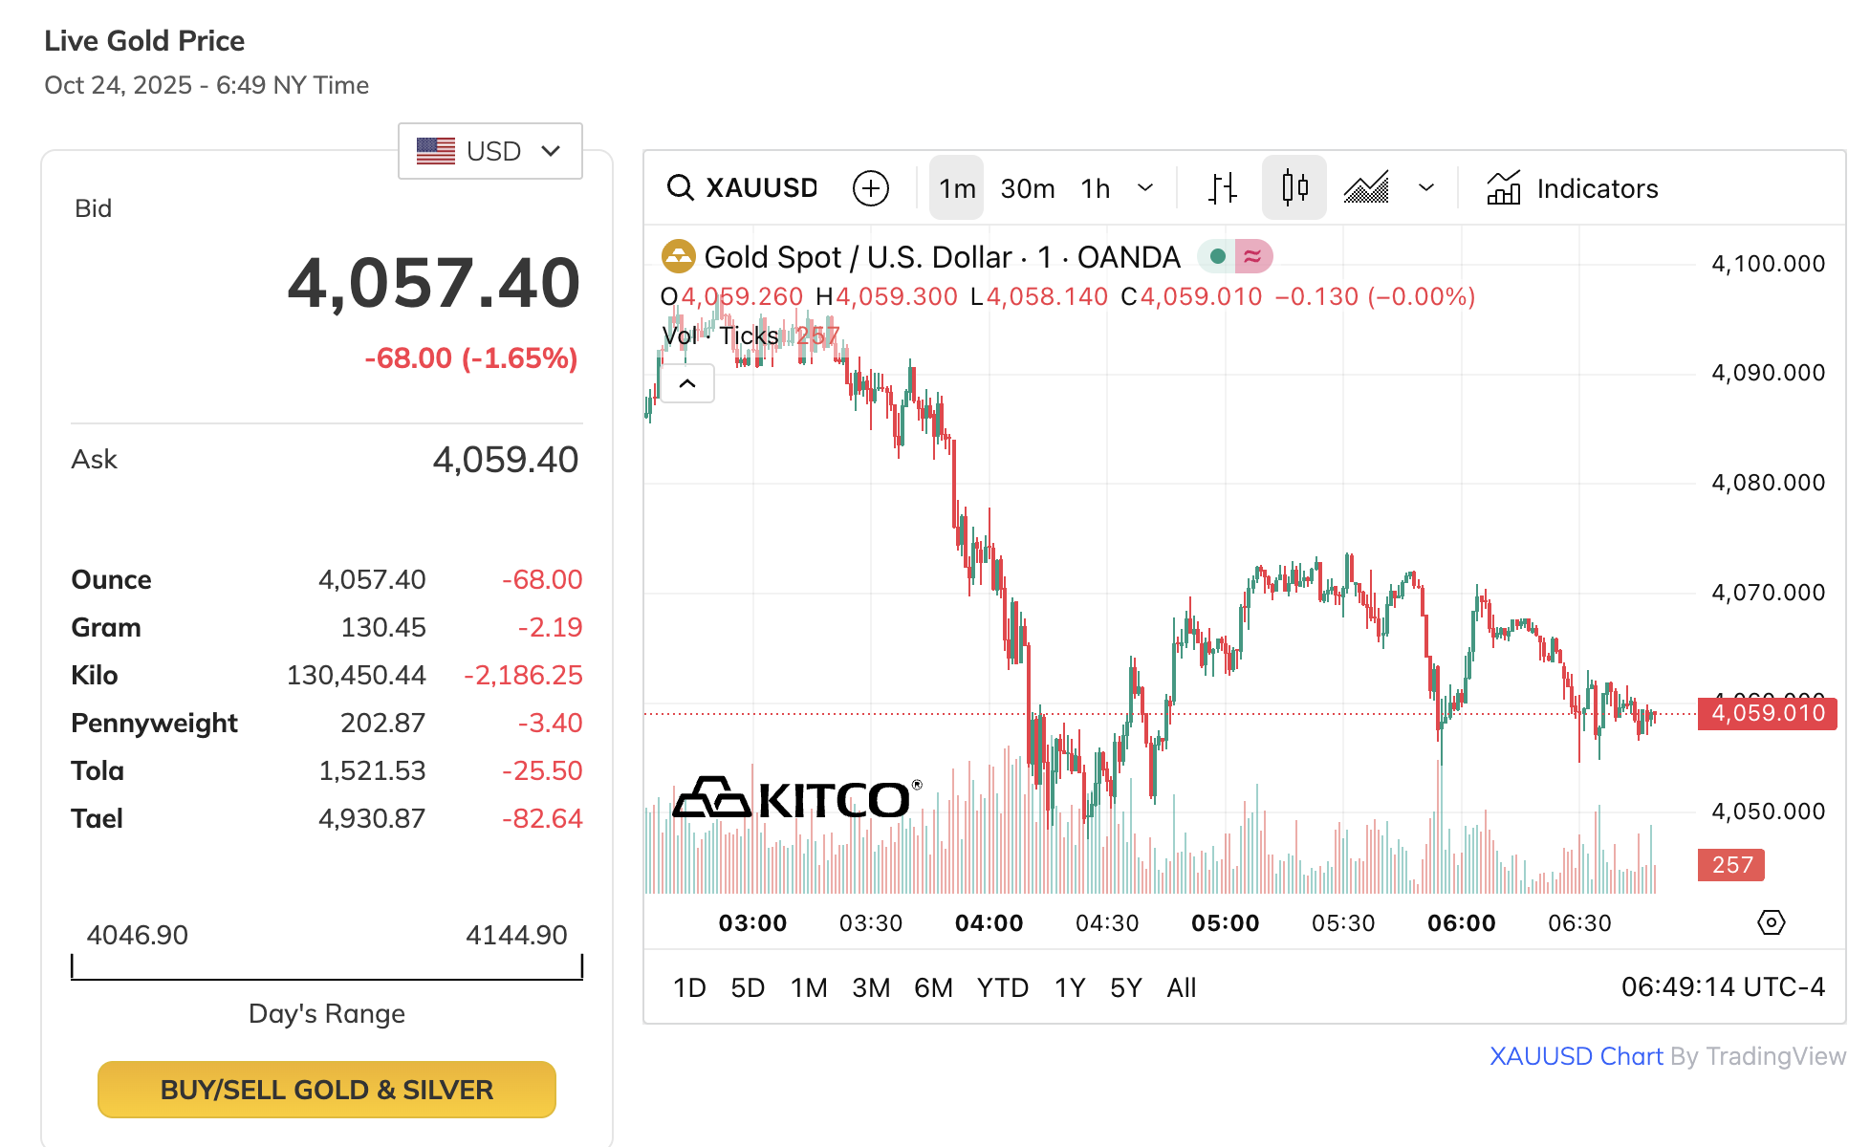Toggle the pink approximate data indicator
Screen dimensions: 1870x1147
point(1252,256)
